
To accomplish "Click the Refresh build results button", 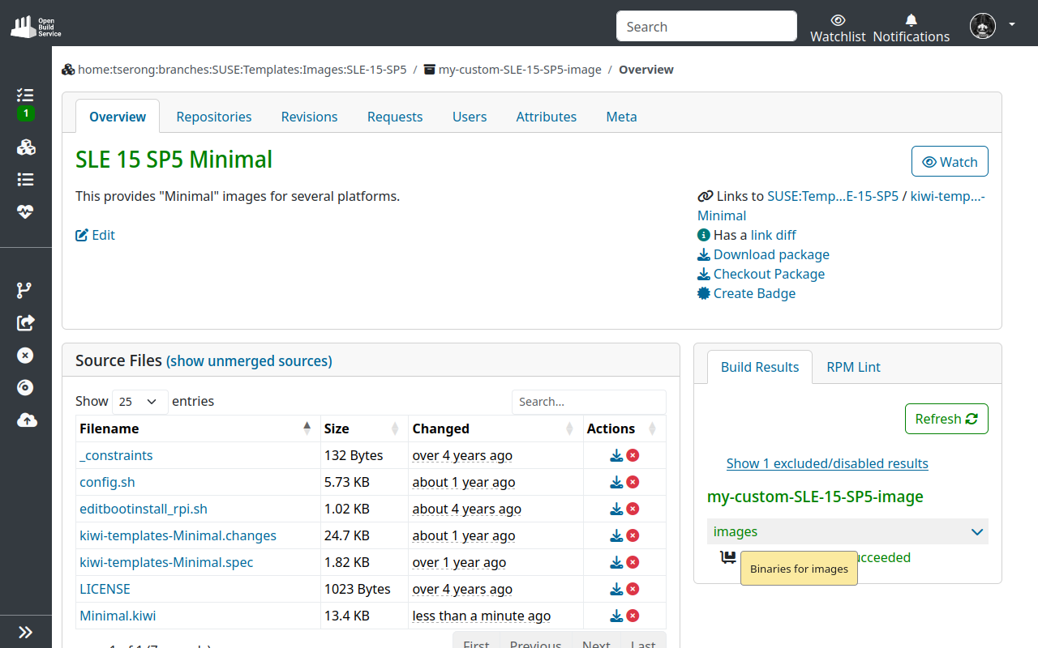I will click(946, 419).
